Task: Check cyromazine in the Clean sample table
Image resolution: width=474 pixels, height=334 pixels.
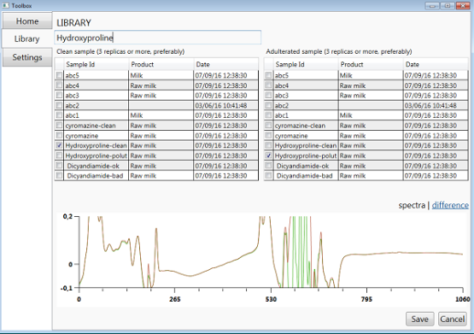Action: tap(59, 136)
